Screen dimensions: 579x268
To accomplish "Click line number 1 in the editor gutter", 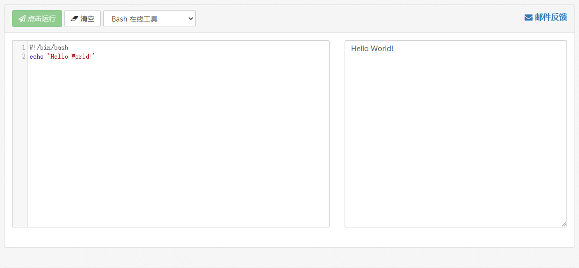I will point(24,48).
